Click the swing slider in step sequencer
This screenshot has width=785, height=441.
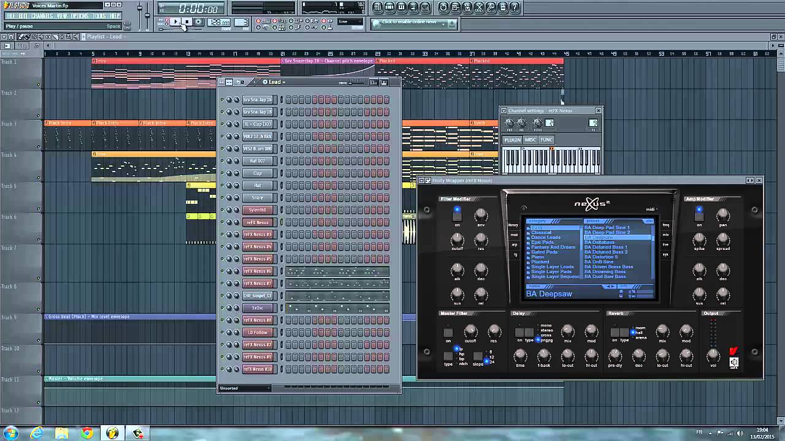coord(357,83)
